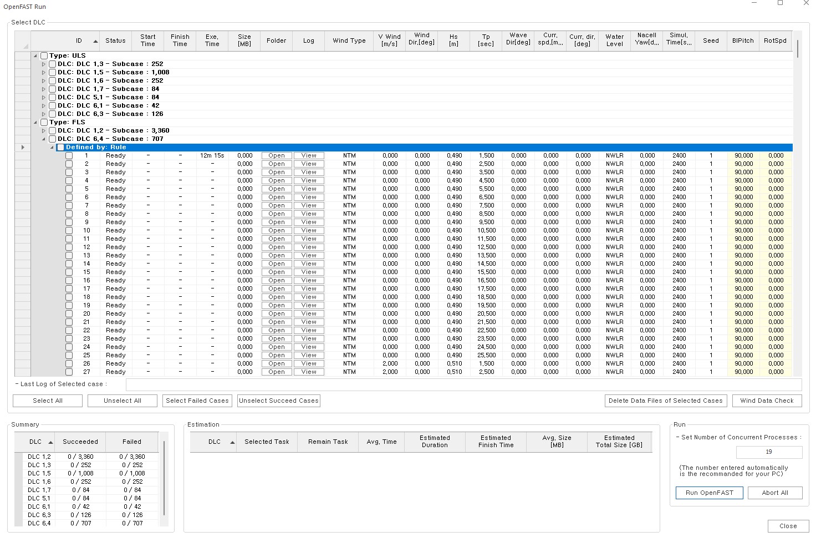
Task: Open folder for case ID 1
Action: click(x=277, y=156)
